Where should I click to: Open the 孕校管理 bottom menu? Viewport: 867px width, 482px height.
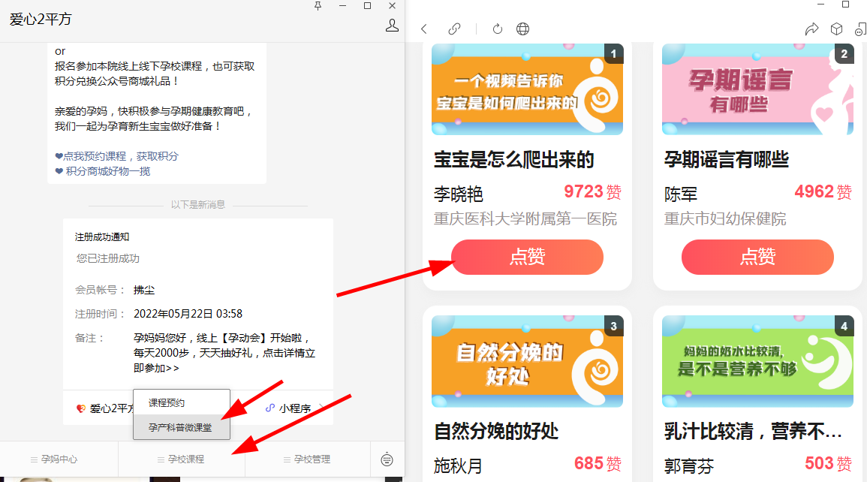coord(308,459)
